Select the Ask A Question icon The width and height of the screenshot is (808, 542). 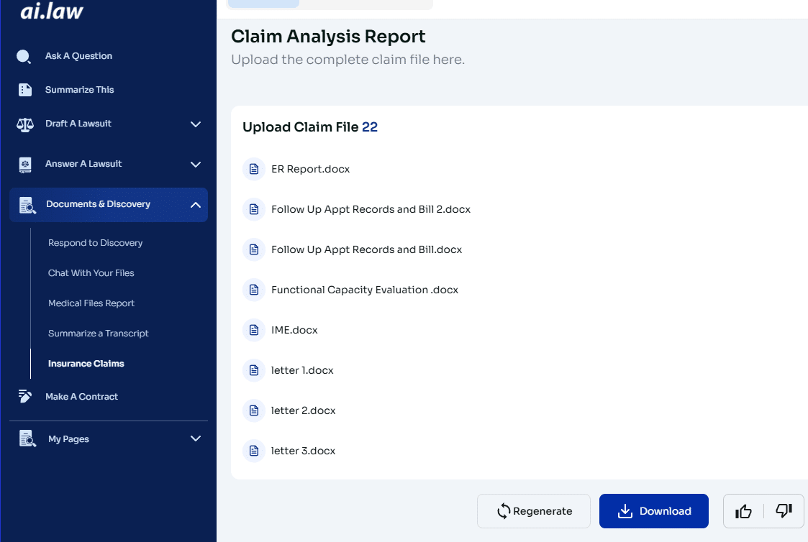(23, 55)
